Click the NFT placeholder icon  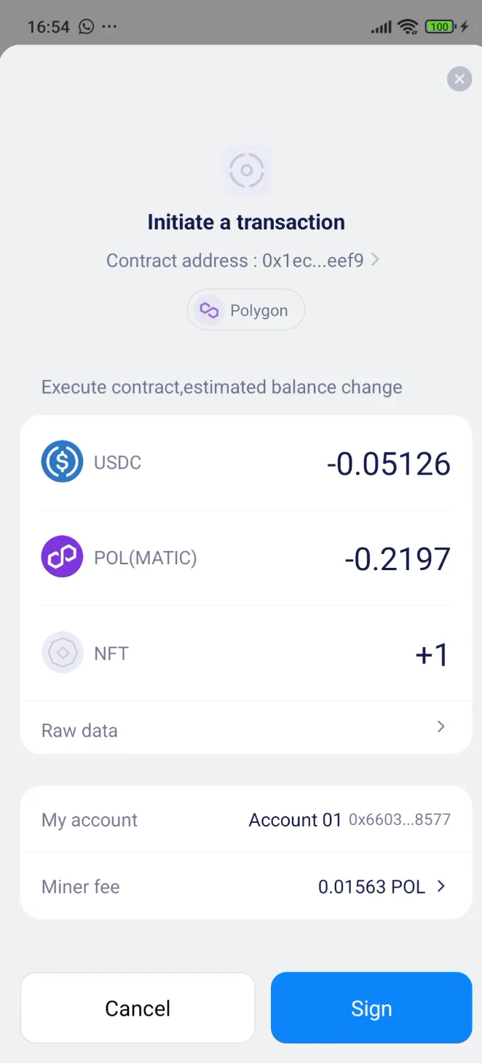tap(62, 652)
